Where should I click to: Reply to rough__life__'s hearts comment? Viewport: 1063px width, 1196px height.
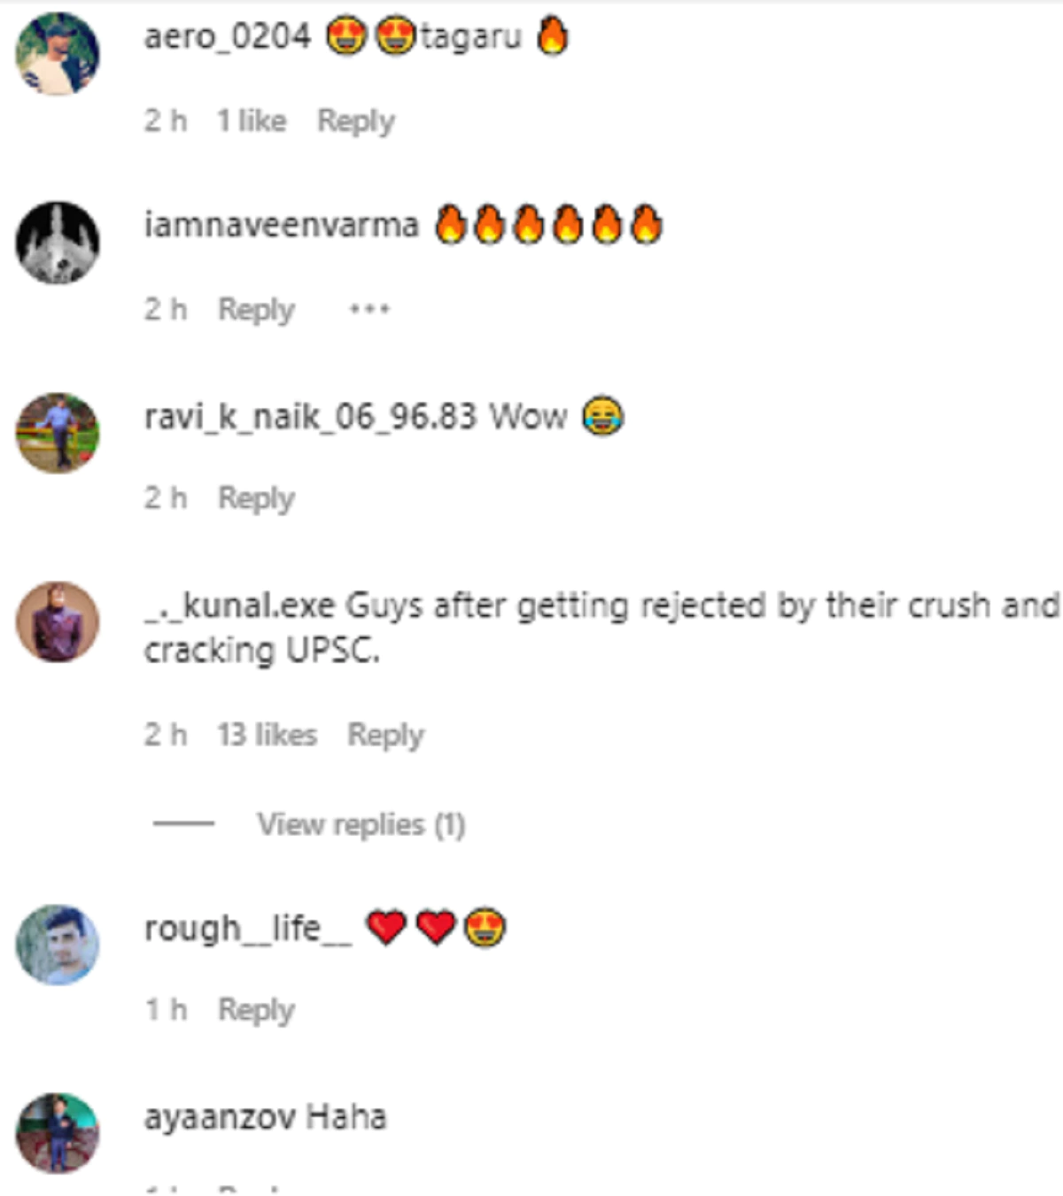point(256,1010)
